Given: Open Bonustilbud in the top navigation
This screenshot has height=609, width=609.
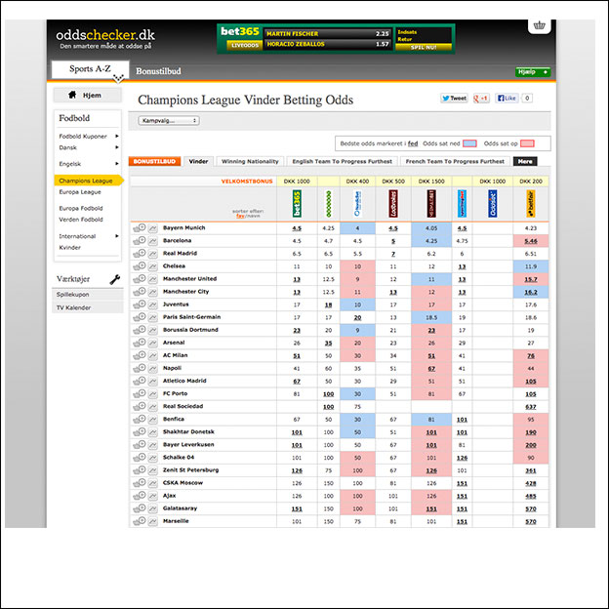Looking at the screenshot, I should [x=158, y=71].
